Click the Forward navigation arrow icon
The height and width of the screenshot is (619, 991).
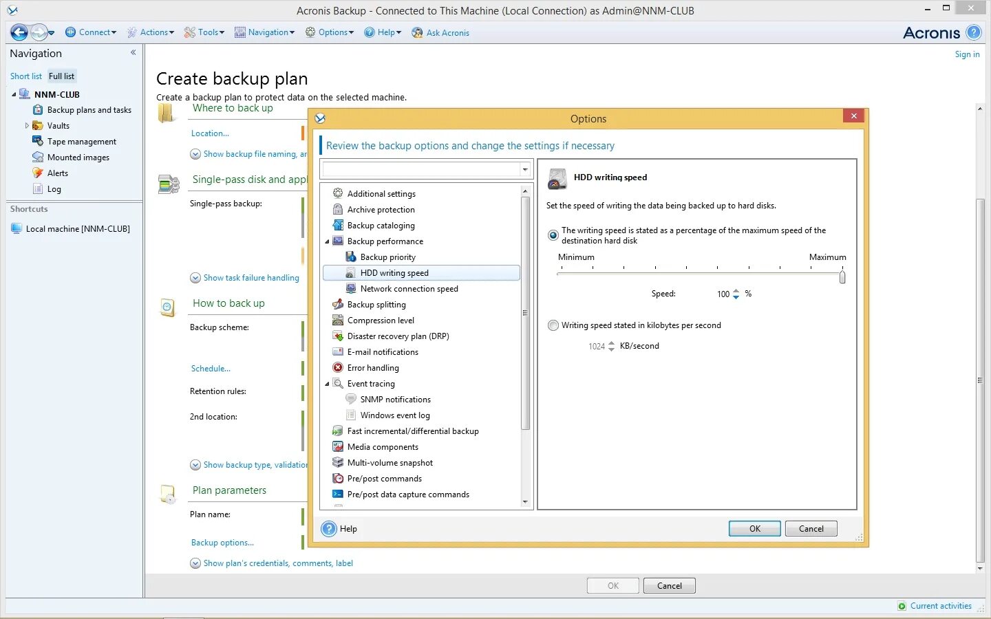pyautogui.click(x=39, y=32)
